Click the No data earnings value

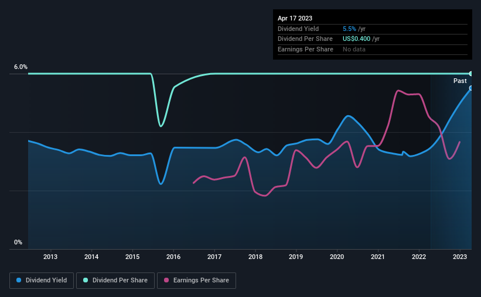pos(354,49)
